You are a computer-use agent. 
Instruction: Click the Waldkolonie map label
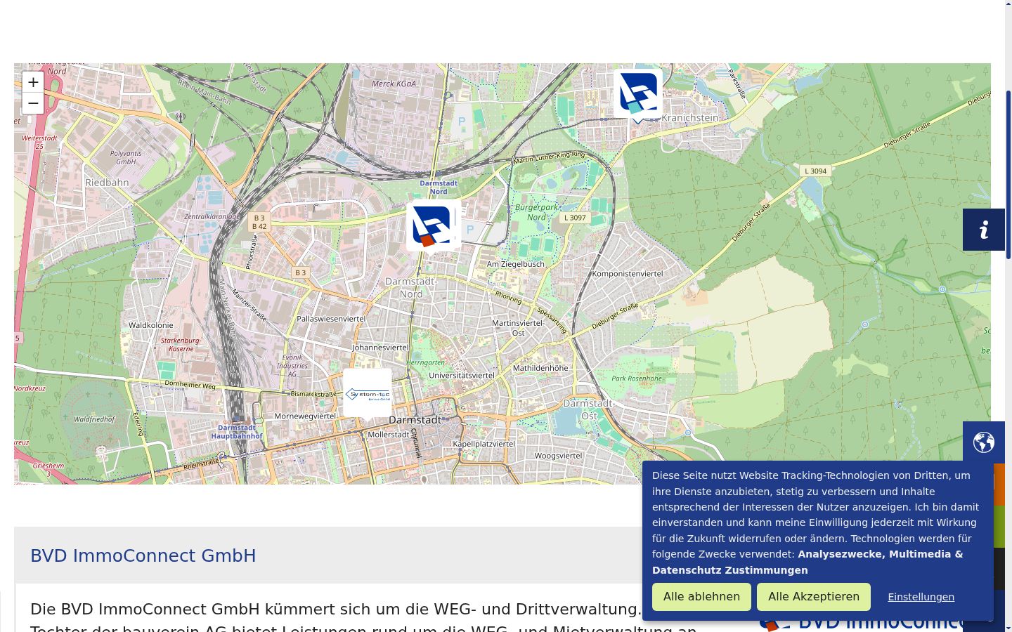pyautogui.click(x=151, y=325)
